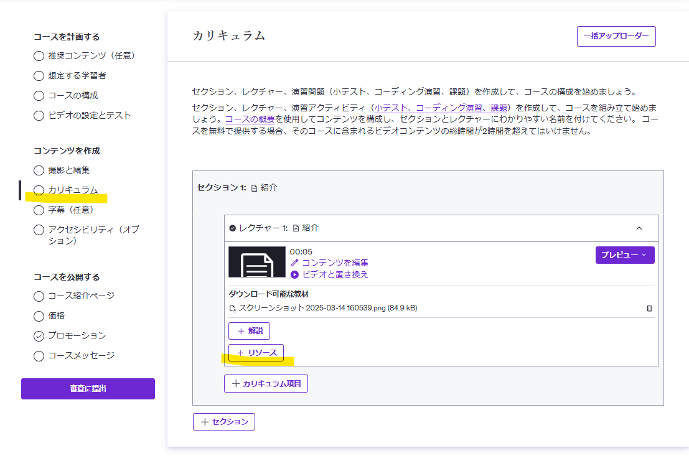This screenshot has width=689, height=461.
Task: Collapse the レクチャー 1 panel chevron
Action: (639, 228)
